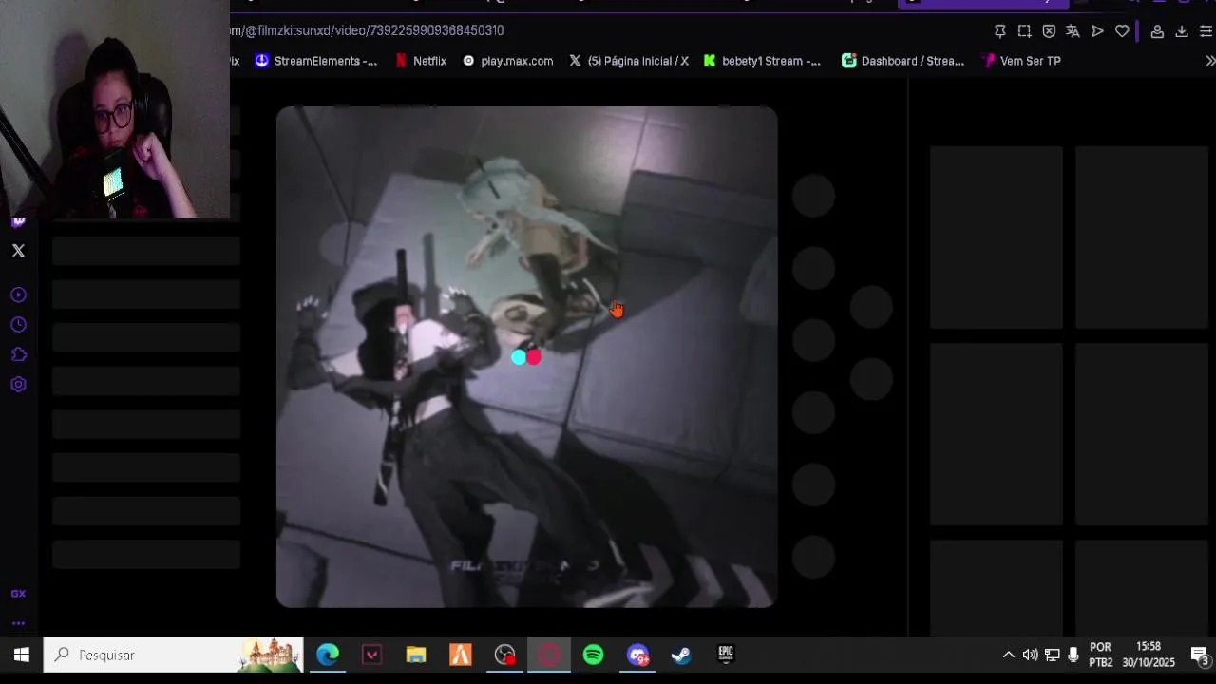The width and height of the screenshot is (1216, 684).
Task: Open the StreamElements bookmark
Action: [x=316, y=61]
